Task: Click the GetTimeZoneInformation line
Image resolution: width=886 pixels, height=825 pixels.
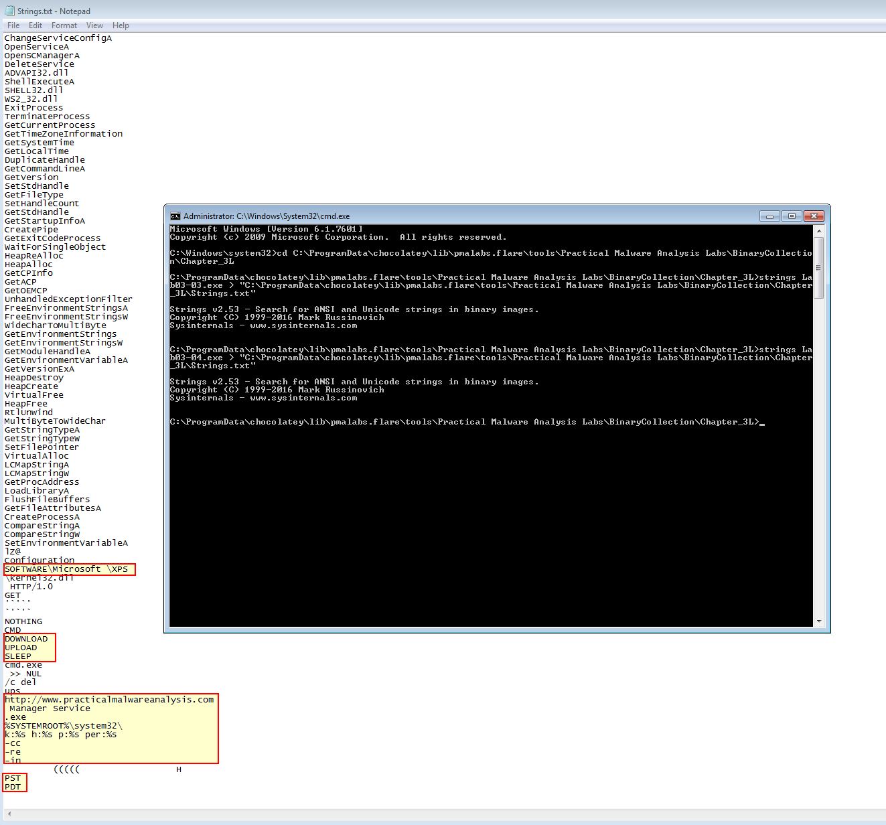Action: tap(64, 134)
